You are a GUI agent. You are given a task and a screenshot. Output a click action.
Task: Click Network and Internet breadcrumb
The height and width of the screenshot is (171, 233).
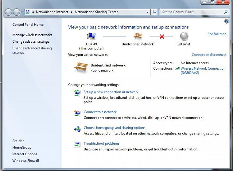pyautogui.click(x=52, y=12)
